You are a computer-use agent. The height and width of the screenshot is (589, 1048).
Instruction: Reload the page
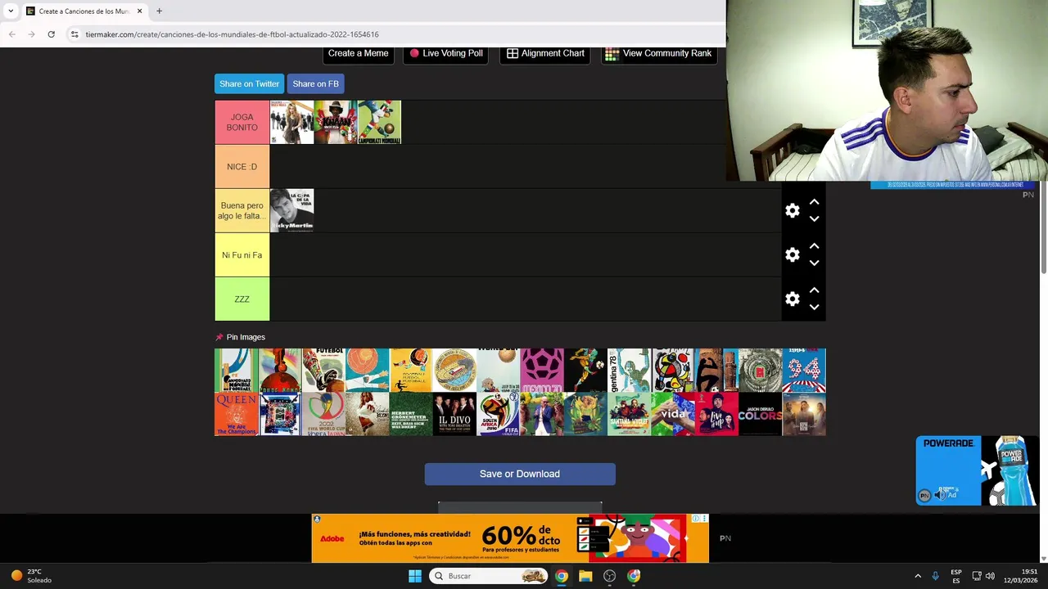click(51, 34)
